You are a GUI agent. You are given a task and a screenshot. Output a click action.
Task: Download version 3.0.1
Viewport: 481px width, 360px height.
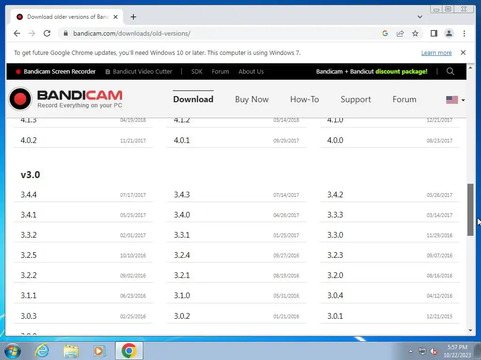pos(389,316)
